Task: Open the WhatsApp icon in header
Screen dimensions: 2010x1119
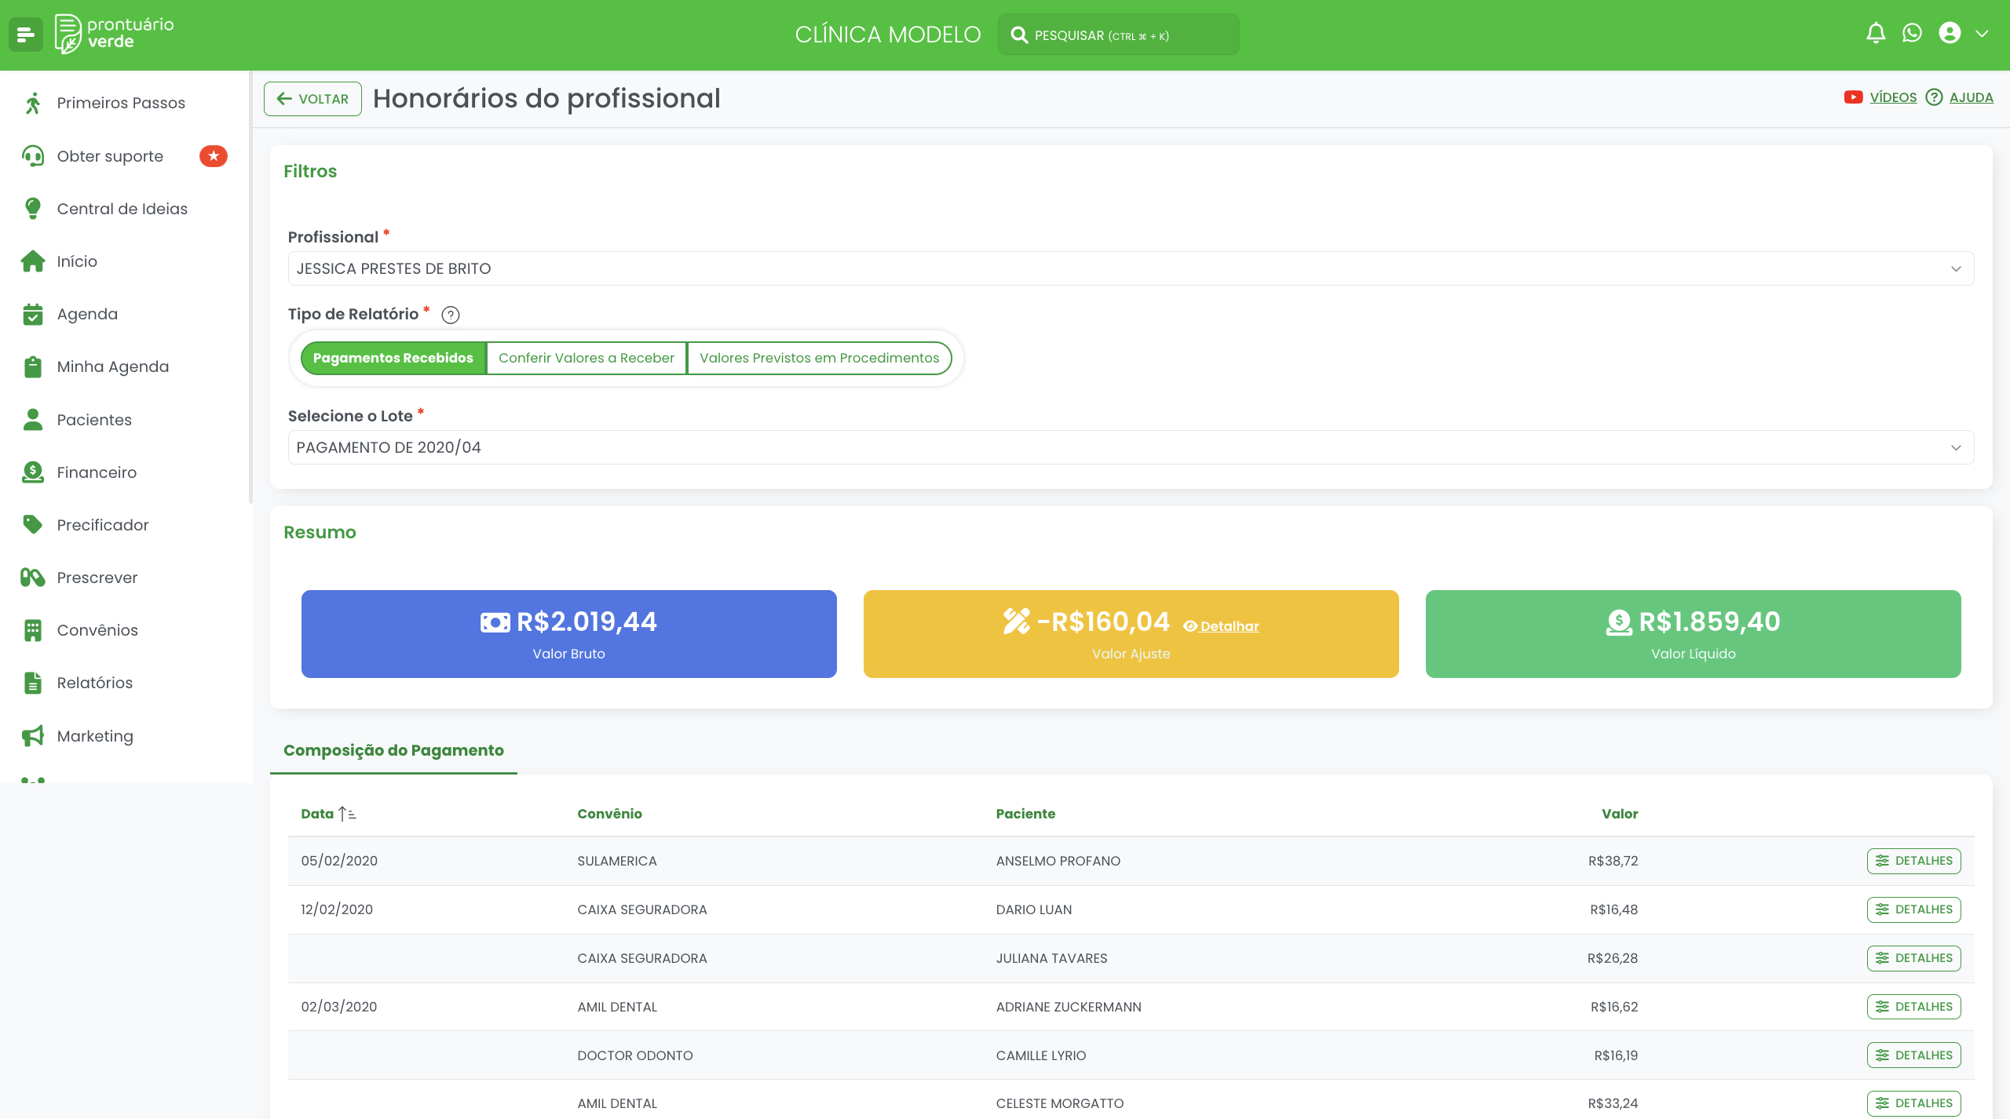Action: (1912, 33)
